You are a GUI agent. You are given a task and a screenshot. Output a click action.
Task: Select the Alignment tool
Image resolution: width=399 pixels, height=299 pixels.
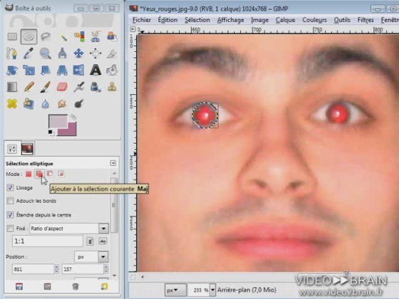96,54
